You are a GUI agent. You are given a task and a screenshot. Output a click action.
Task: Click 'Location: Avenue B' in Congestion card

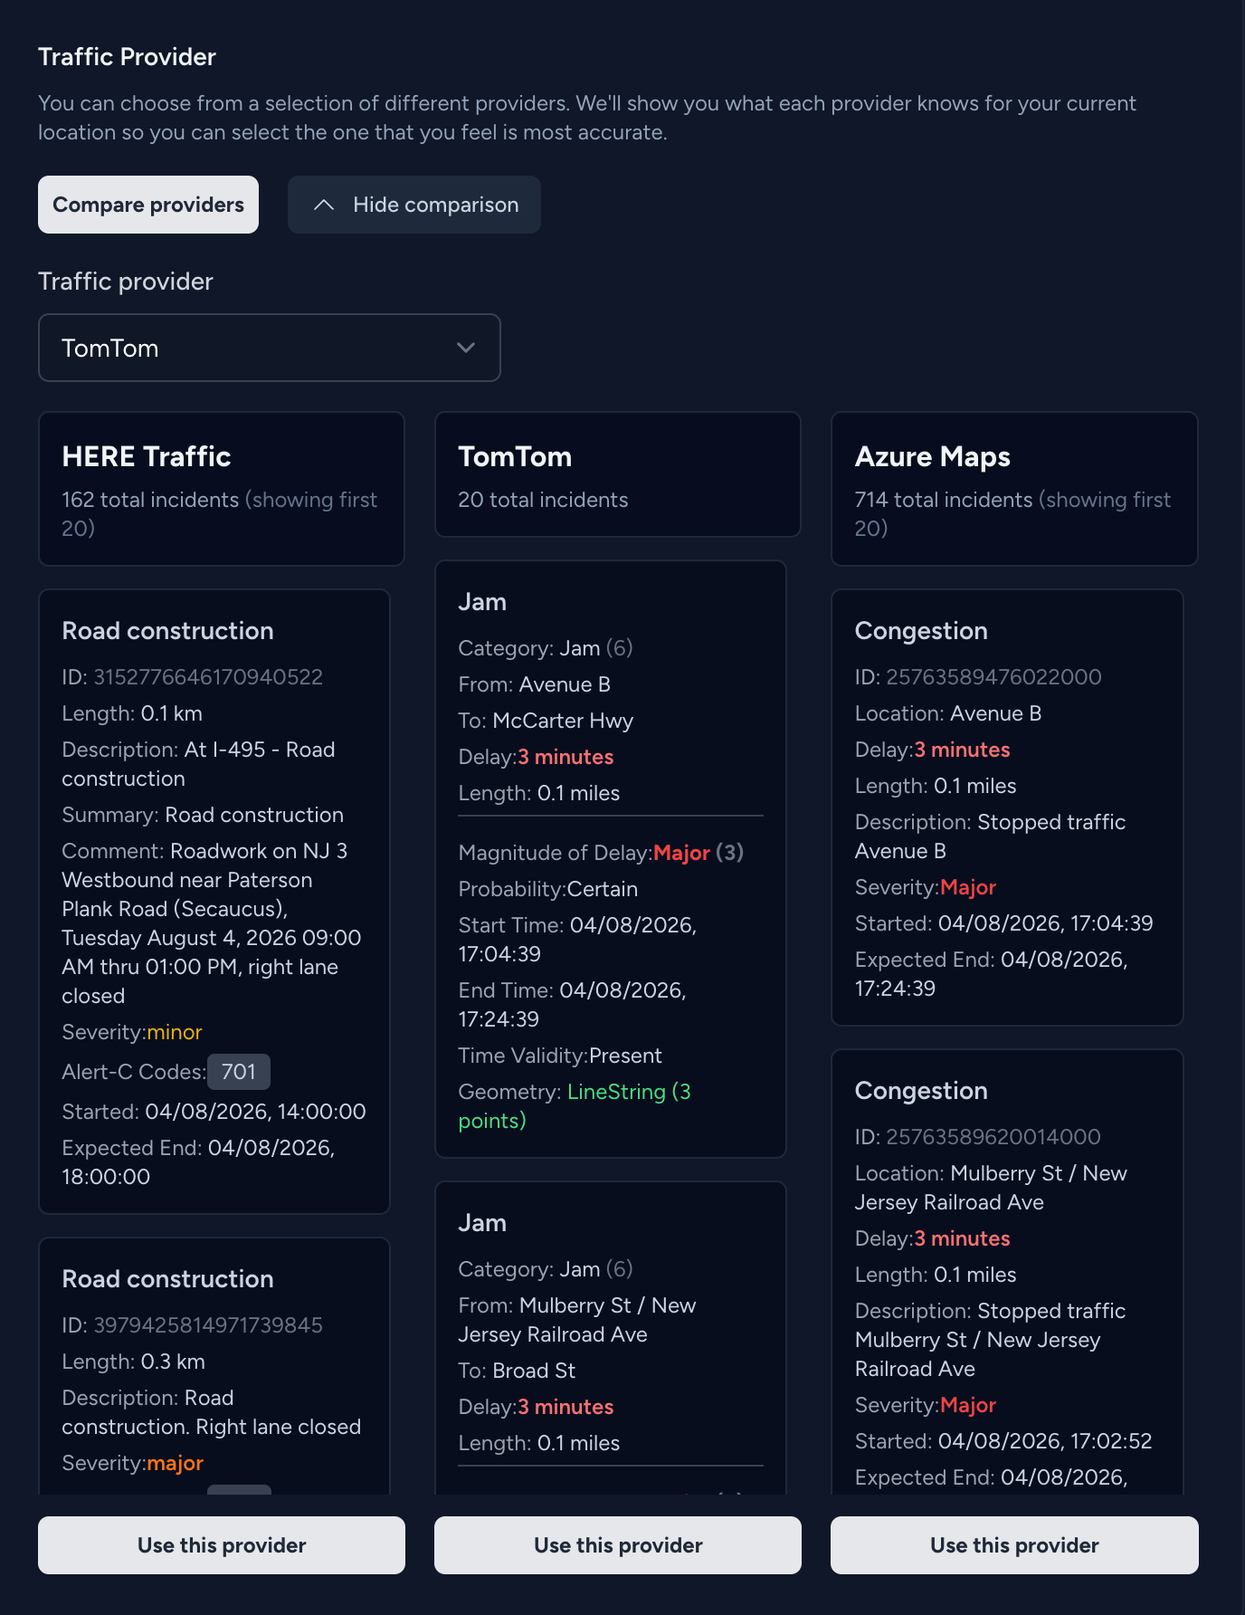[x=948, y=713]
